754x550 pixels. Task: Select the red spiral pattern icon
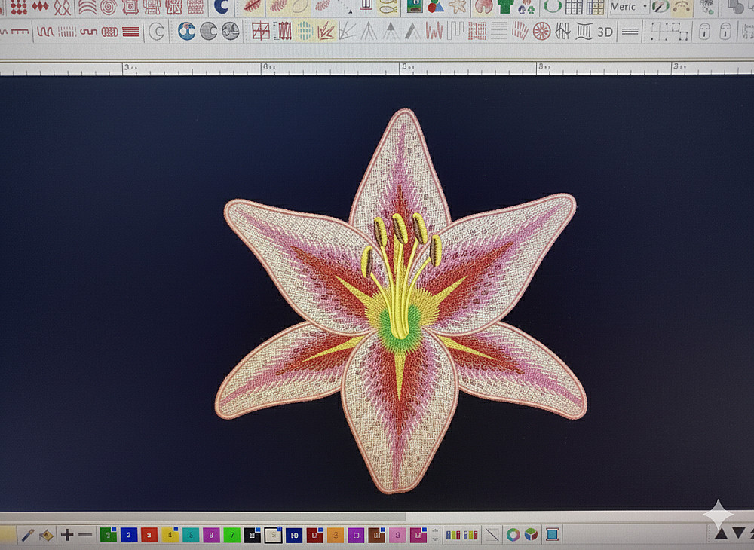tap(108, 7)
